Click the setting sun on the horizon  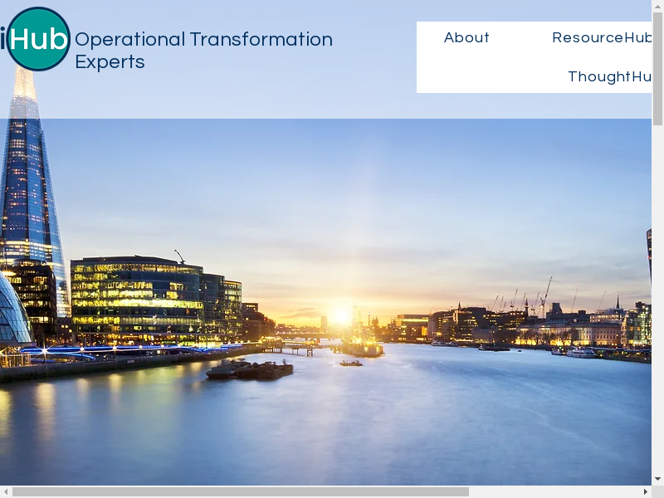(340, 316)
